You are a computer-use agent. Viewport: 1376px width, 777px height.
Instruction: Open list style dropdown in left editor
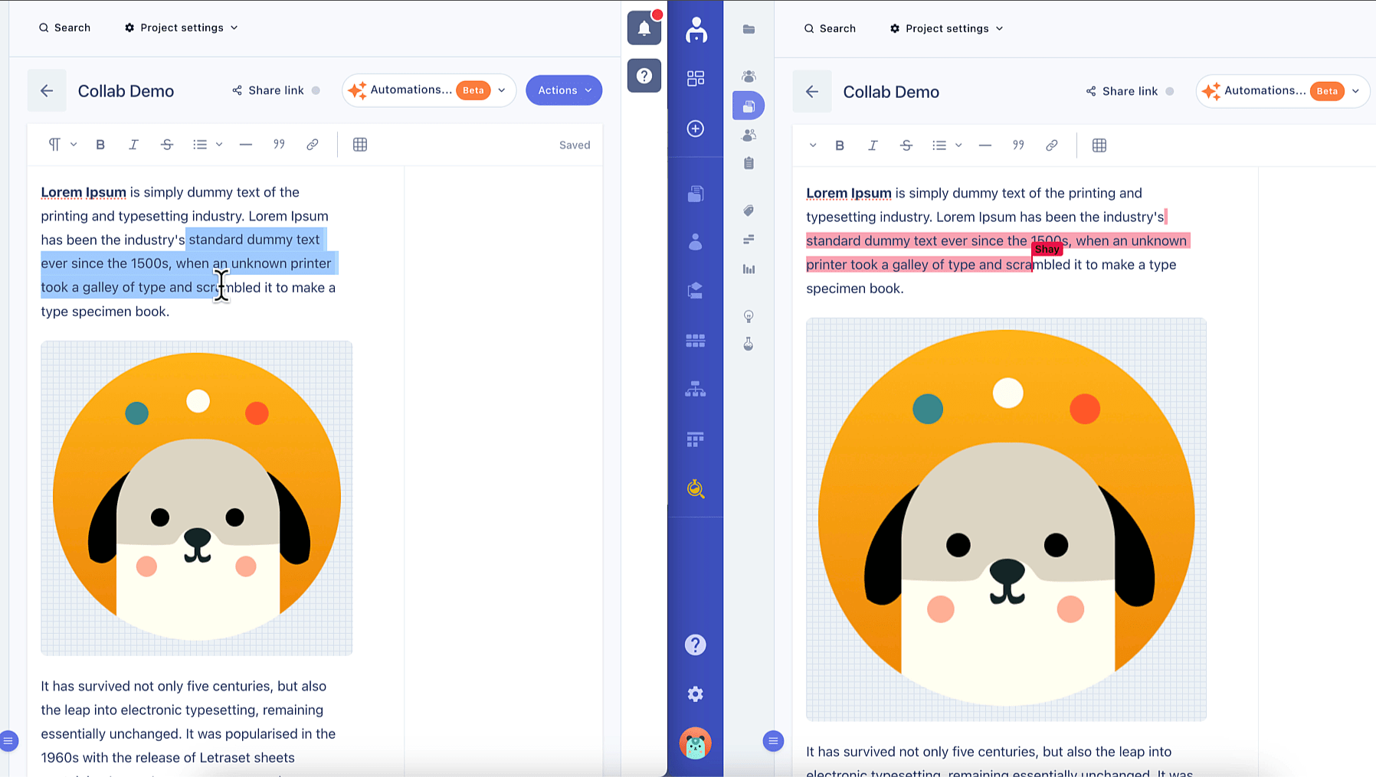click(x=208, y=145)
